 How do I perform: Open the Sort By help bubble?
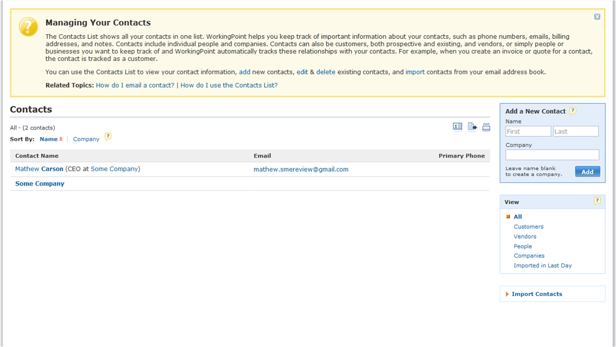pyautogui.click(x=108, y=136)
